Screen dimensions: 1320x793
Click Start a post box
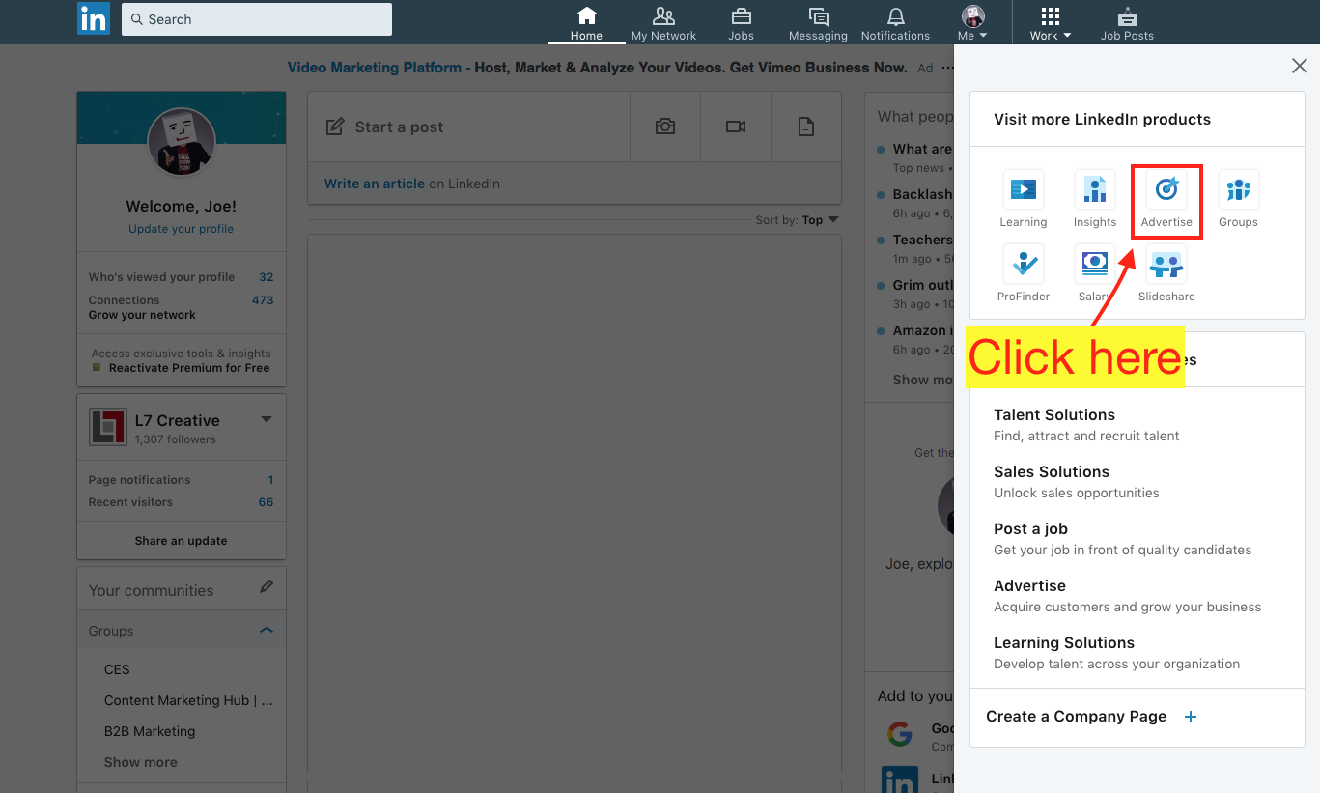point(468,127)
